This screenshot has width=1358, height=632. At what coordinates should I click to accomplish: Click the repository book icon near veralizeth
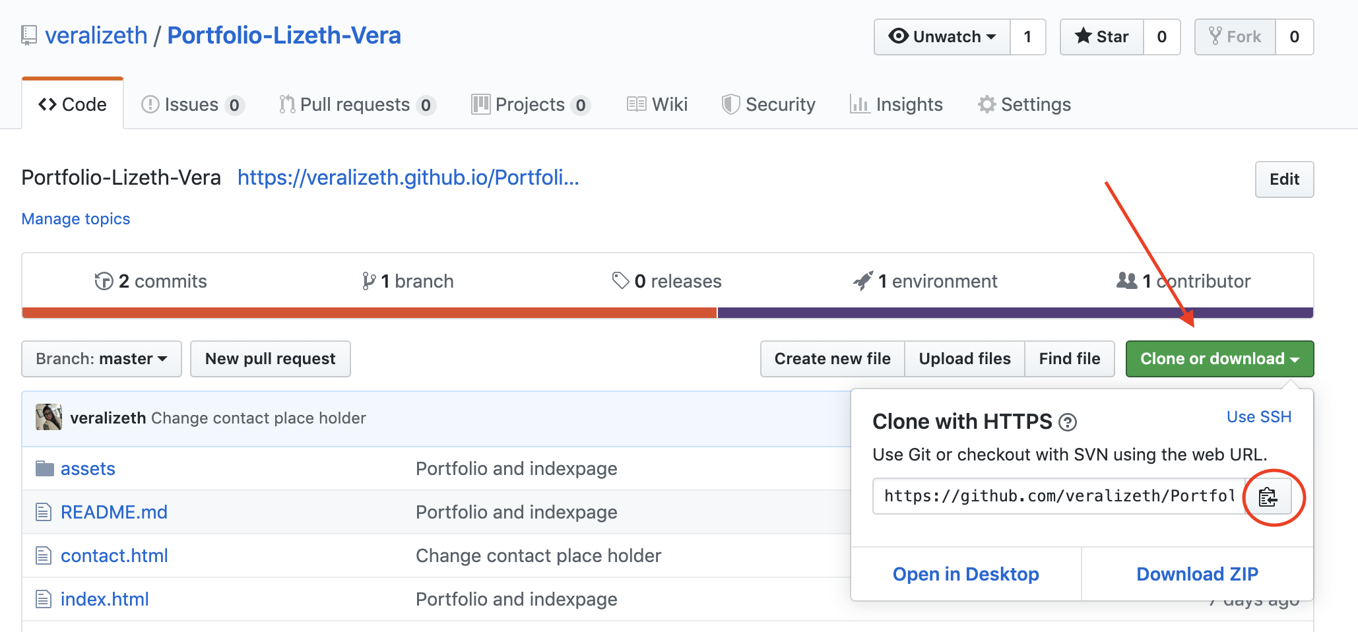(29, 36)
